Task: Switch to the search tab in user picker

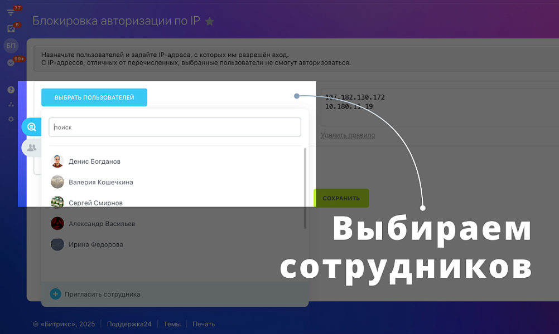Action: 31,127
